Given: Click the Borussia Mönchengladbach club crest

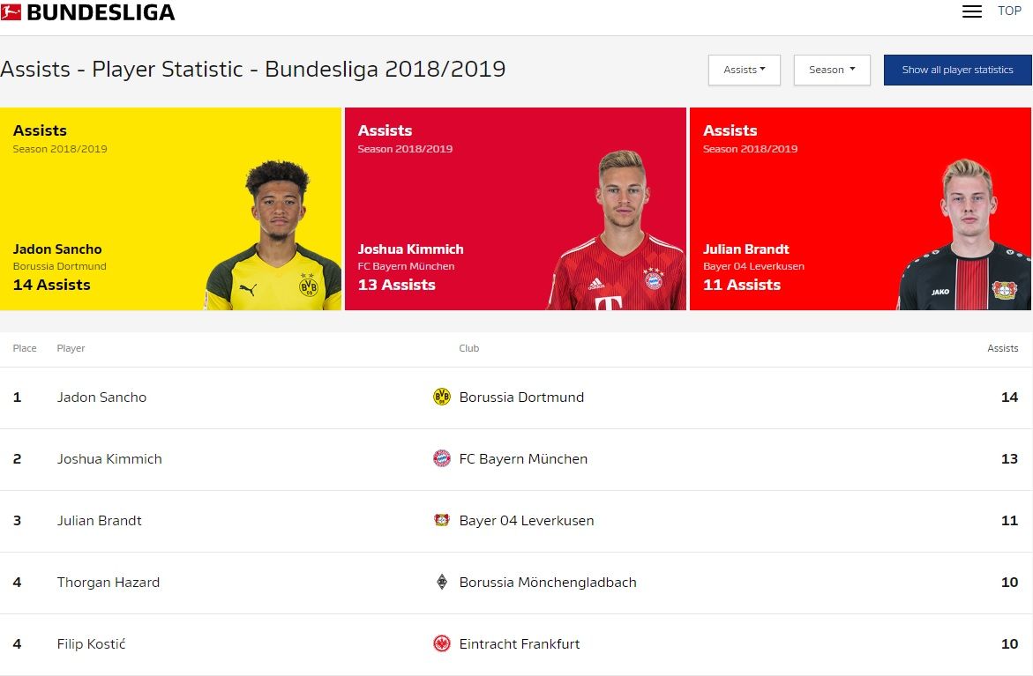Looking at the screenshot, I should click(441, 583).
